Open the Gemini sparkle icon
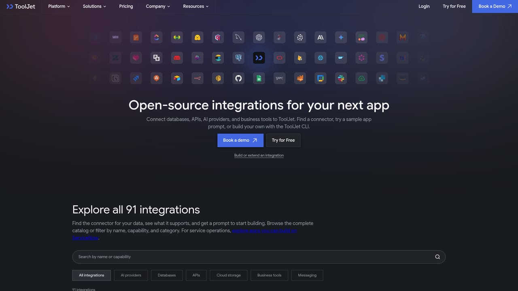518x291 pixels. pyautogui.click(x=341, y=38)
